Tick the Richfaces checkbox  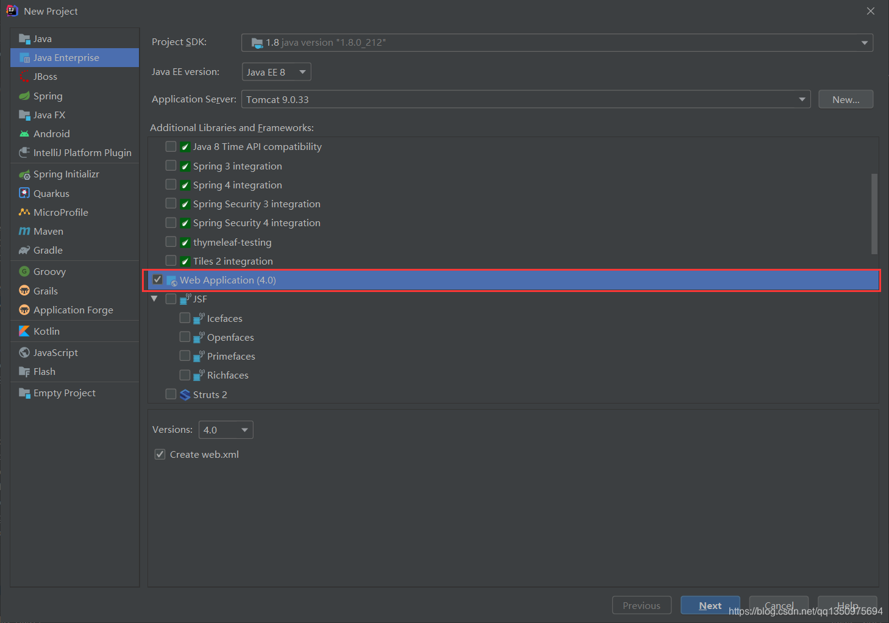[x=185, y=375]
